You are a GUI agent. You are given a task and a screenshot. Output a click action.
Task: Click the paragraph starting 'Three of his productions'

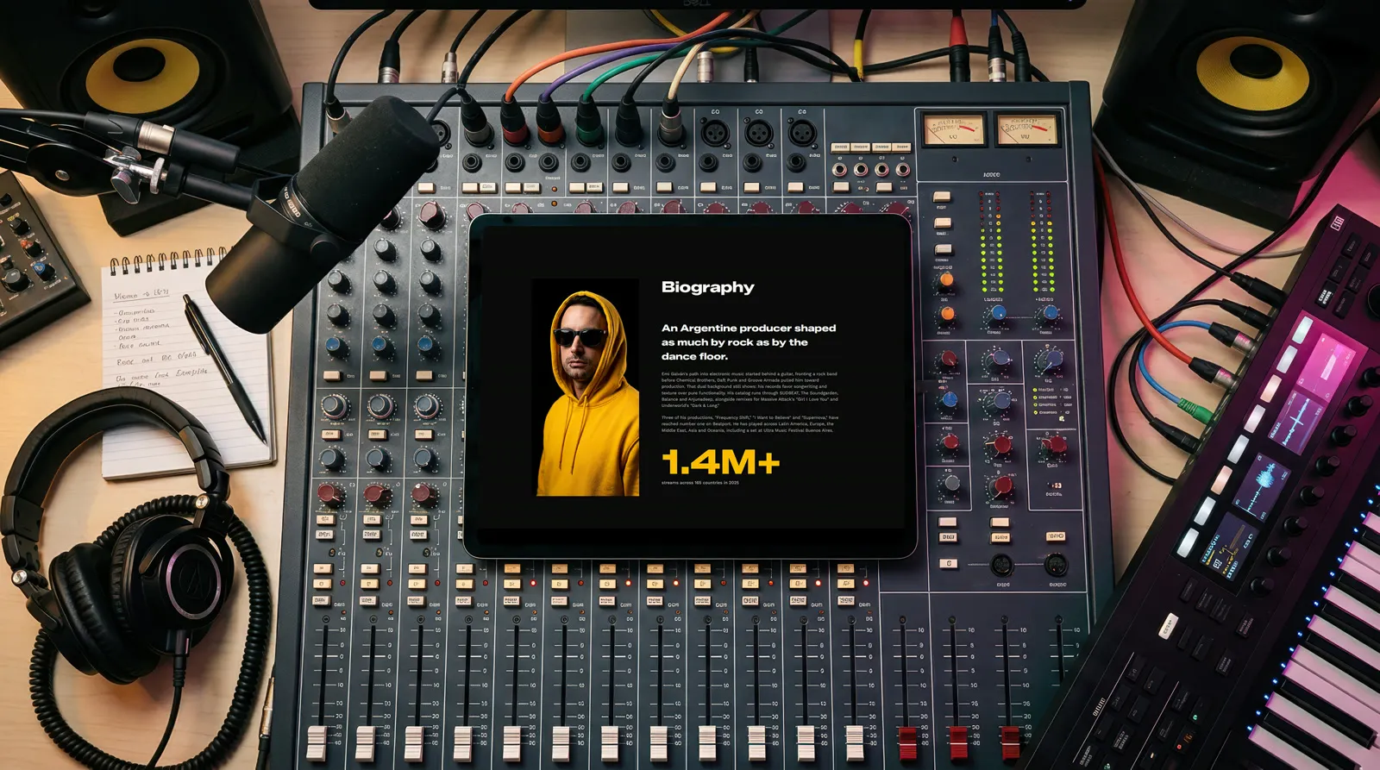pyautogui.click(x=750, y=423)
